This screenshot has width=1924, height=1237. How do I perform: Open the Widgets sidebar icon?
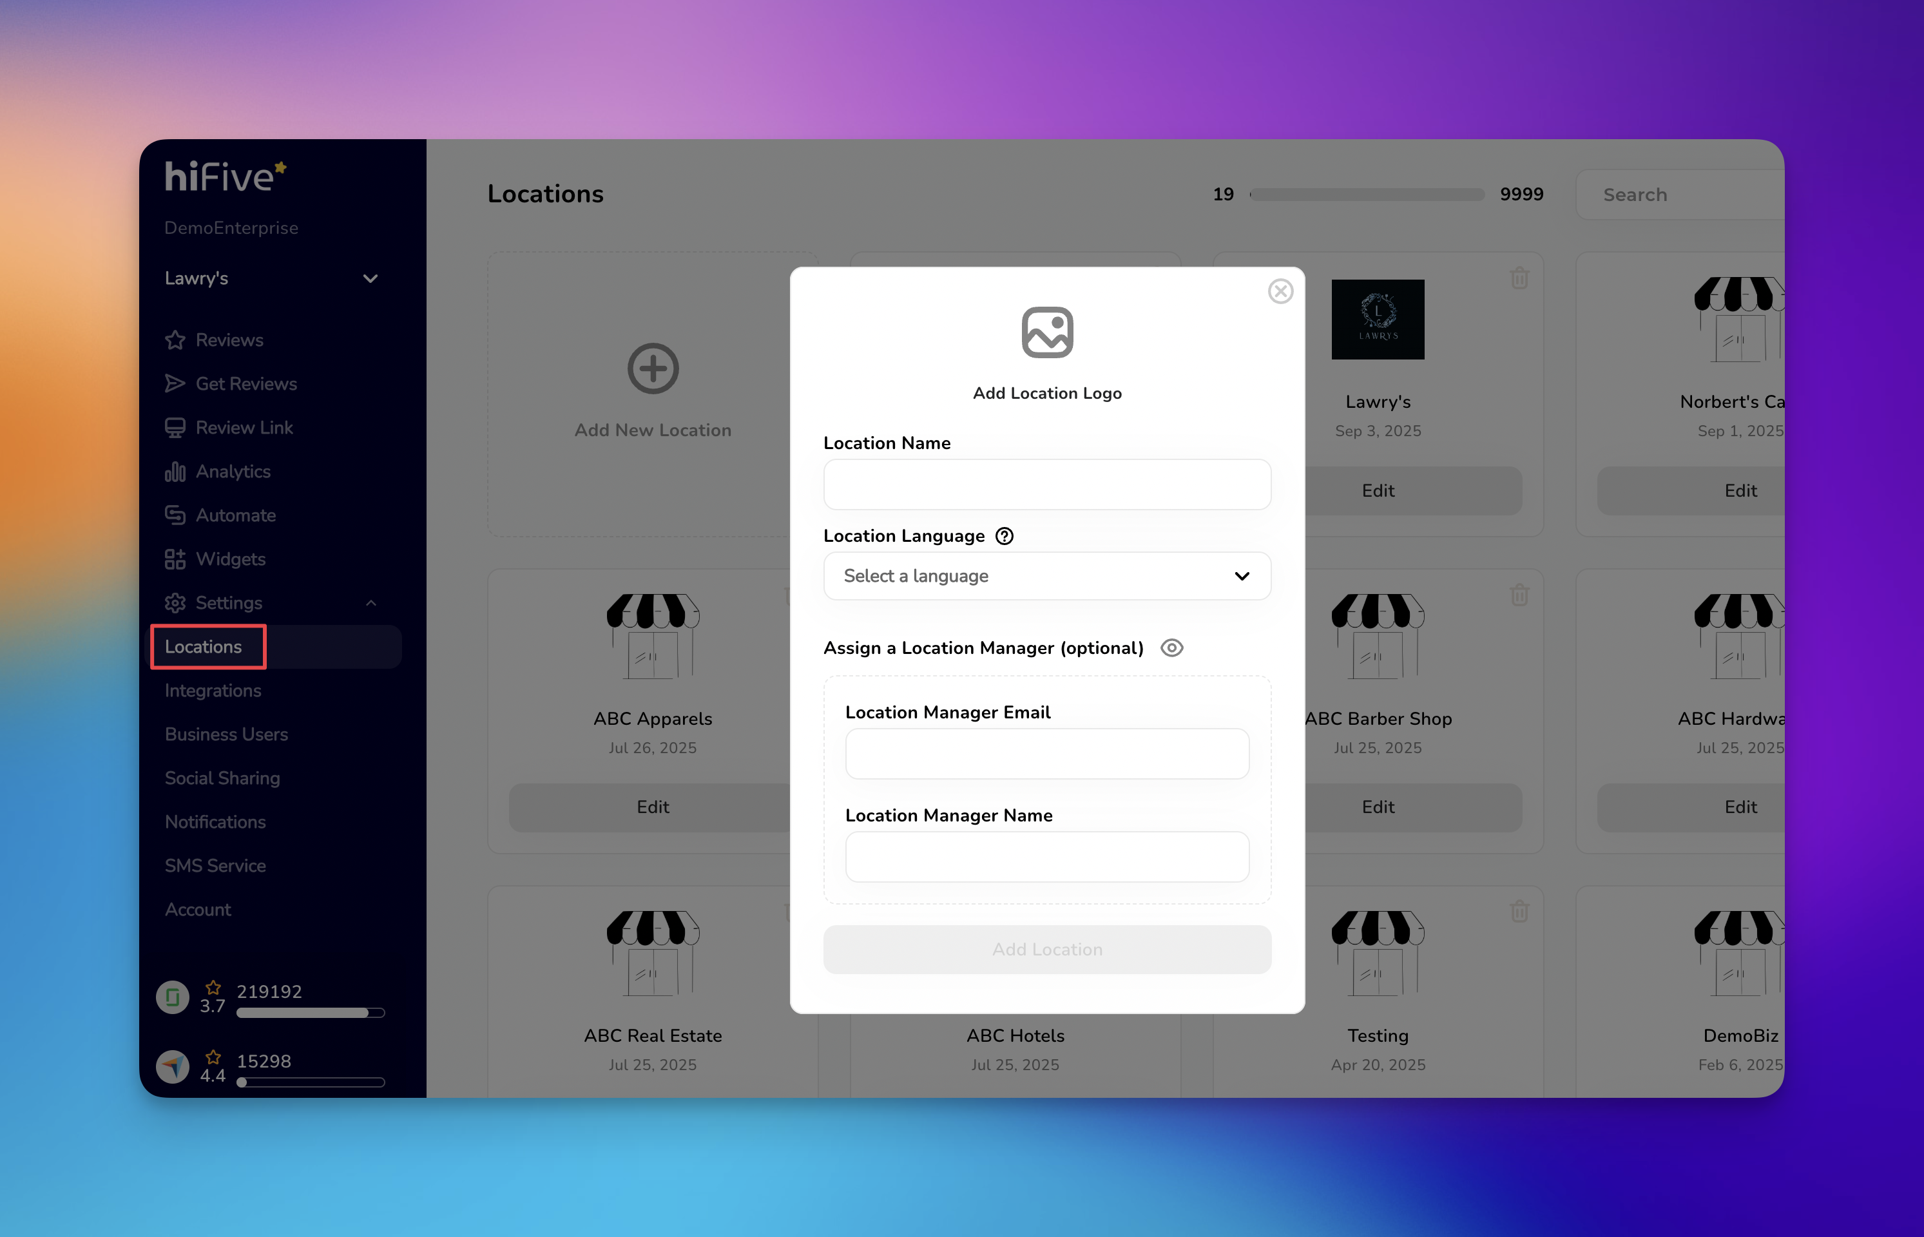point(175,559)
